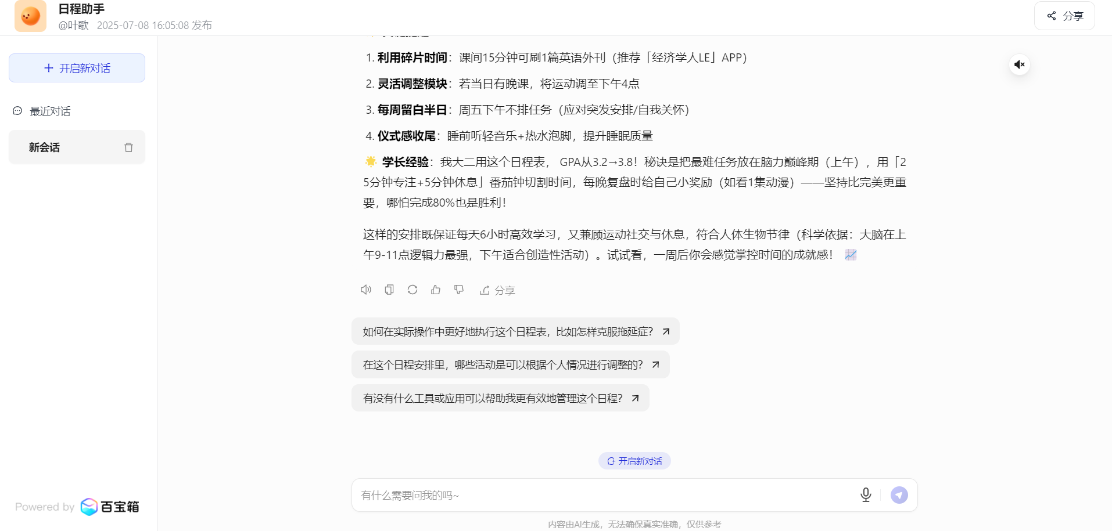Select the 新会话 conversation
The height and width of the screenshot is (531, 1112).
tap(77, 147)
